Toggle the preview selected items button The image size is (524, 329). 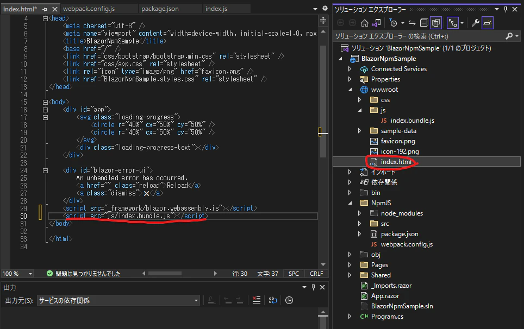click(x=488, y=23)
